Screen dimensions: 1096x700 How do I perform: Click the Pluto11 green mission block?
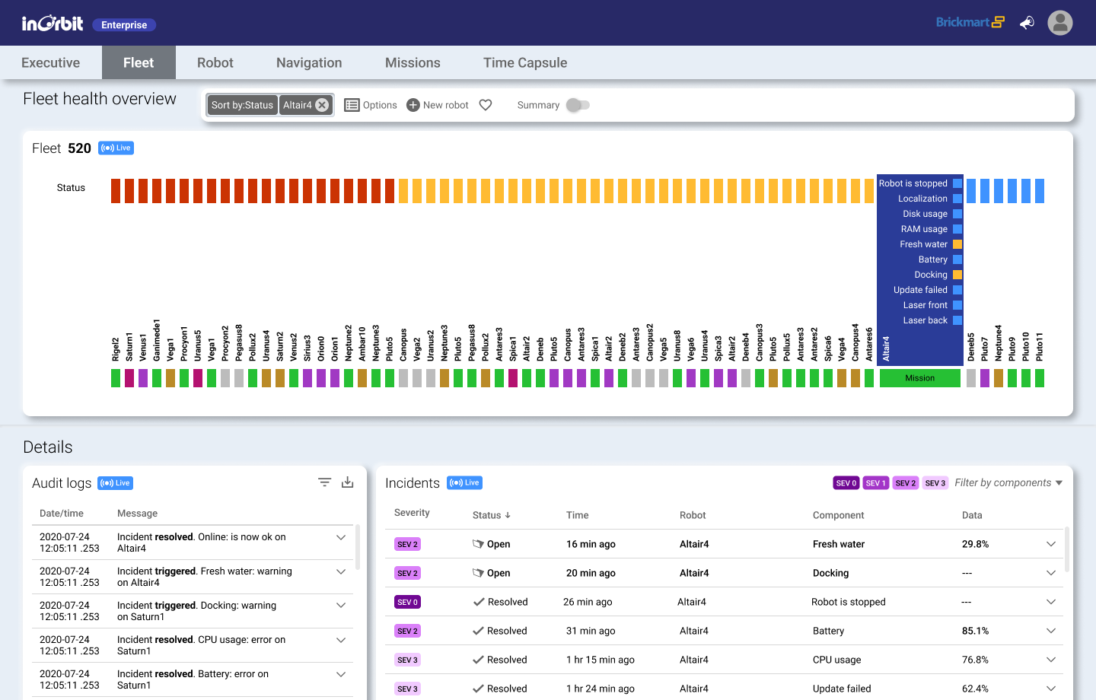pyautogui.click(x=1040, y=378)
